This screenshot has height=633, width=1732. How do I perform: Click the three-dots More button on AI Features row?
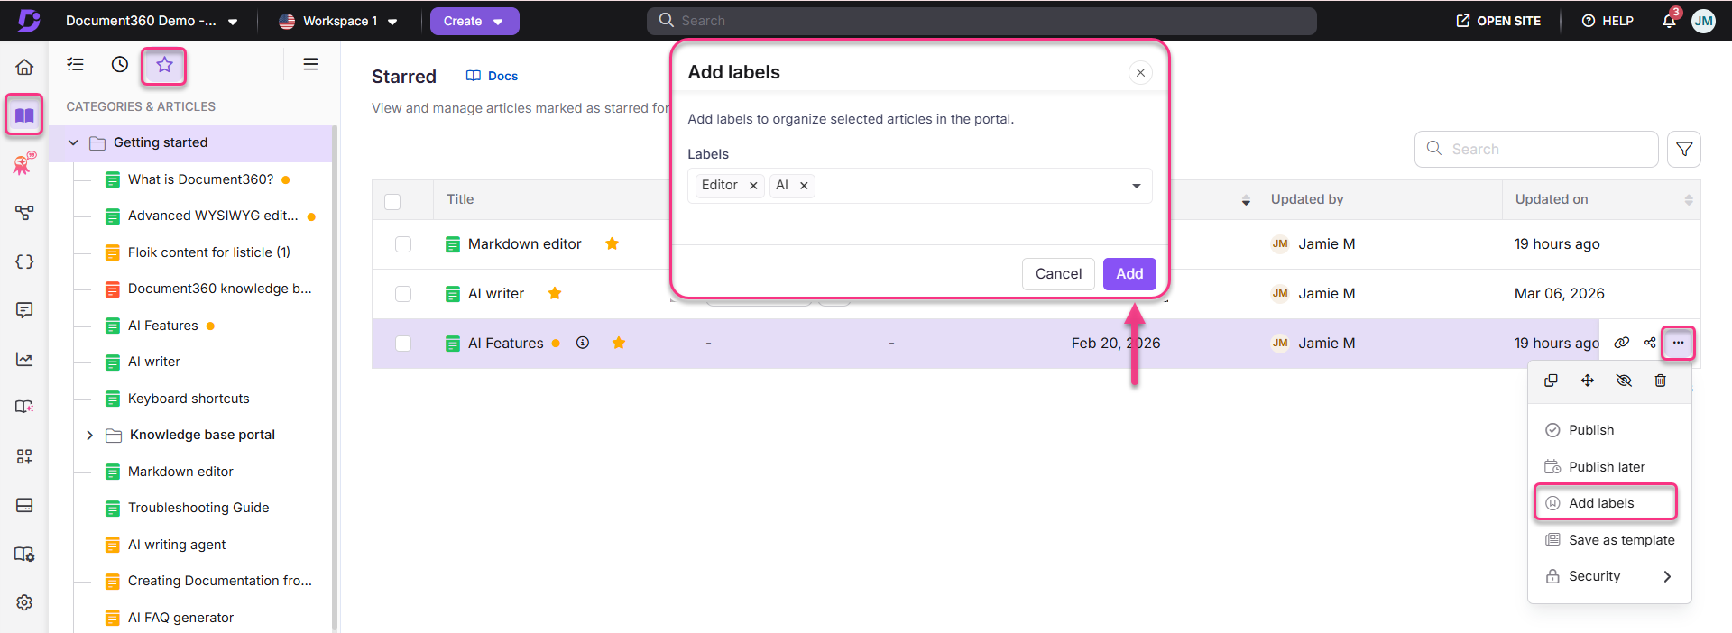[x=1678, y=343]
